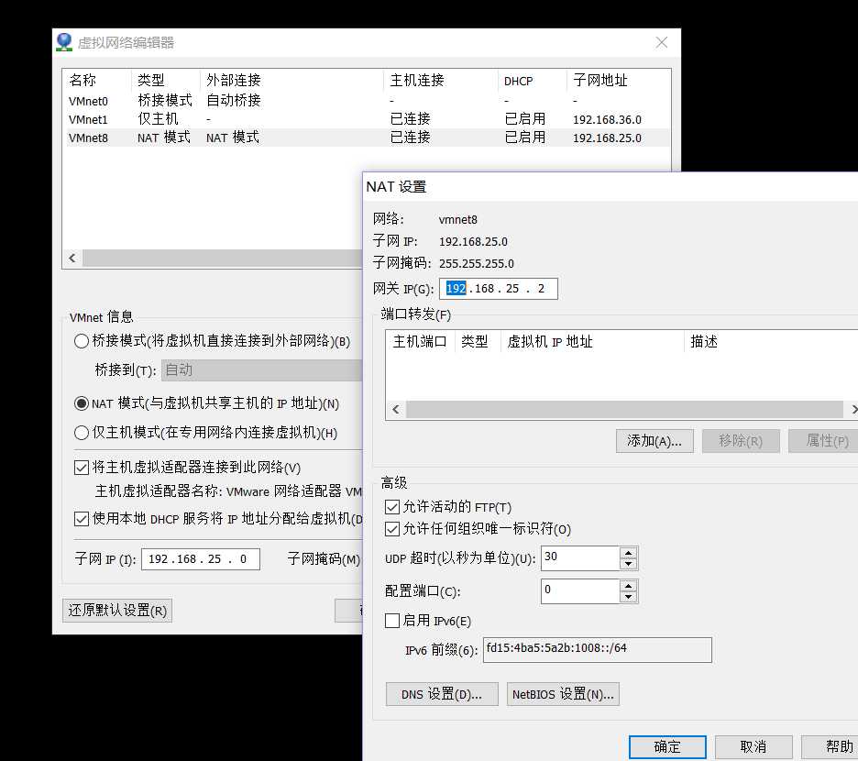Click 添加 button for port forwarding
This screenshot has height=761, width=858.
tap(654, 441)
